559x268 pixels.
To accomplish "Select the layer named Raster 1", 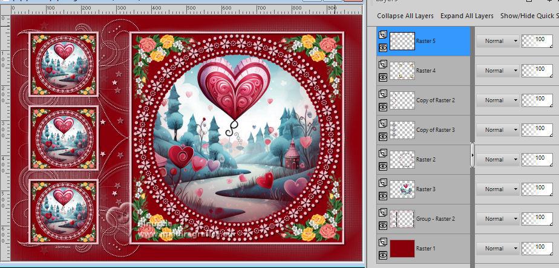I will tap(426, 248).
